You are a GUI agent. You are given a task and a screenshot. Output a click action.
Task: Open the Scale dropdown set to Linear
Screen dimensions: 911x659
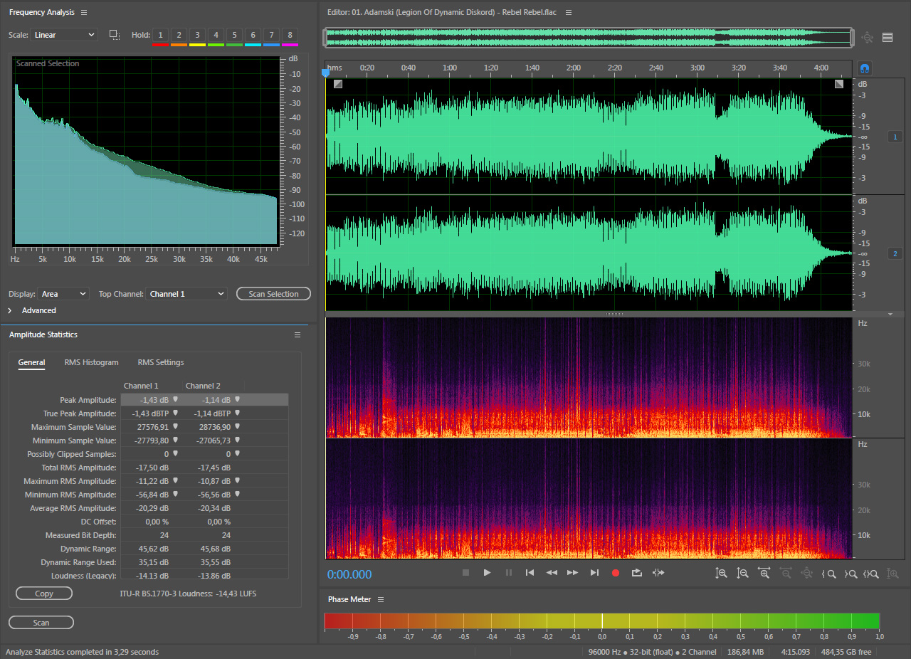[x=64, y=35]
